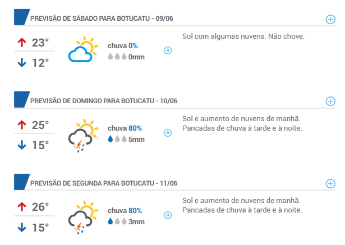Click Monday max temperature red arrow
Viewport: 345px width, 245px height.
pyautogui.click(x=22, y=207)
